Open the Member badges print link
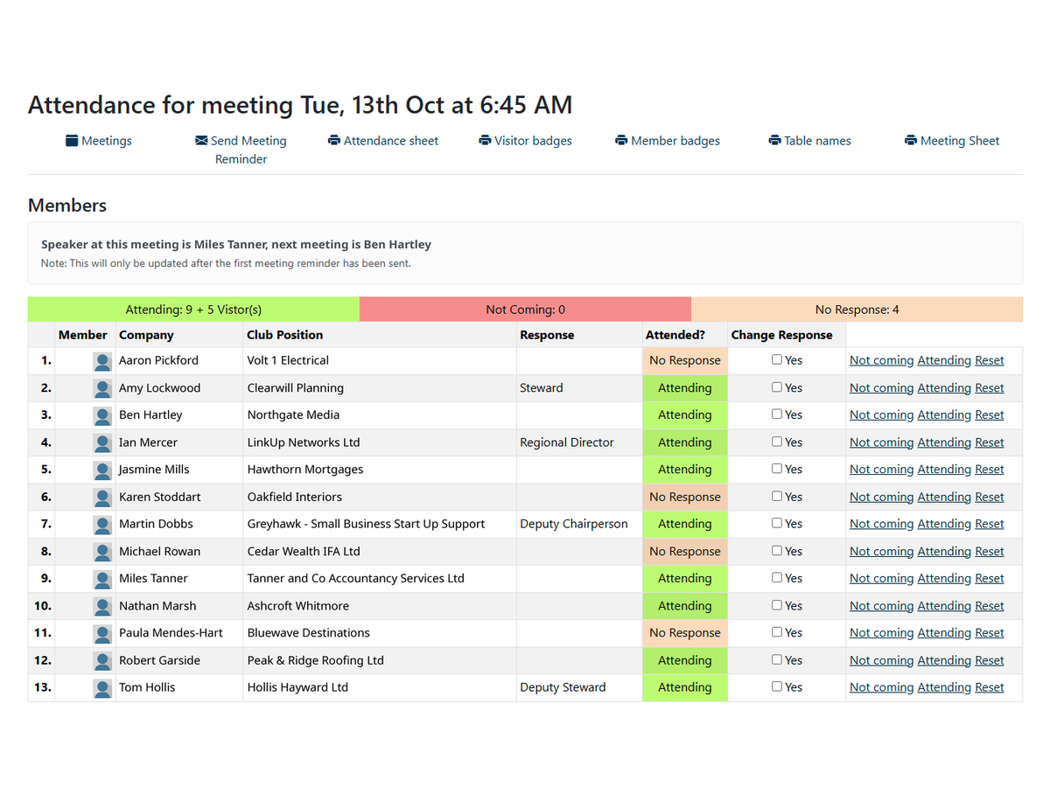This screenshot has width=1050, height=787. (668, 141)
